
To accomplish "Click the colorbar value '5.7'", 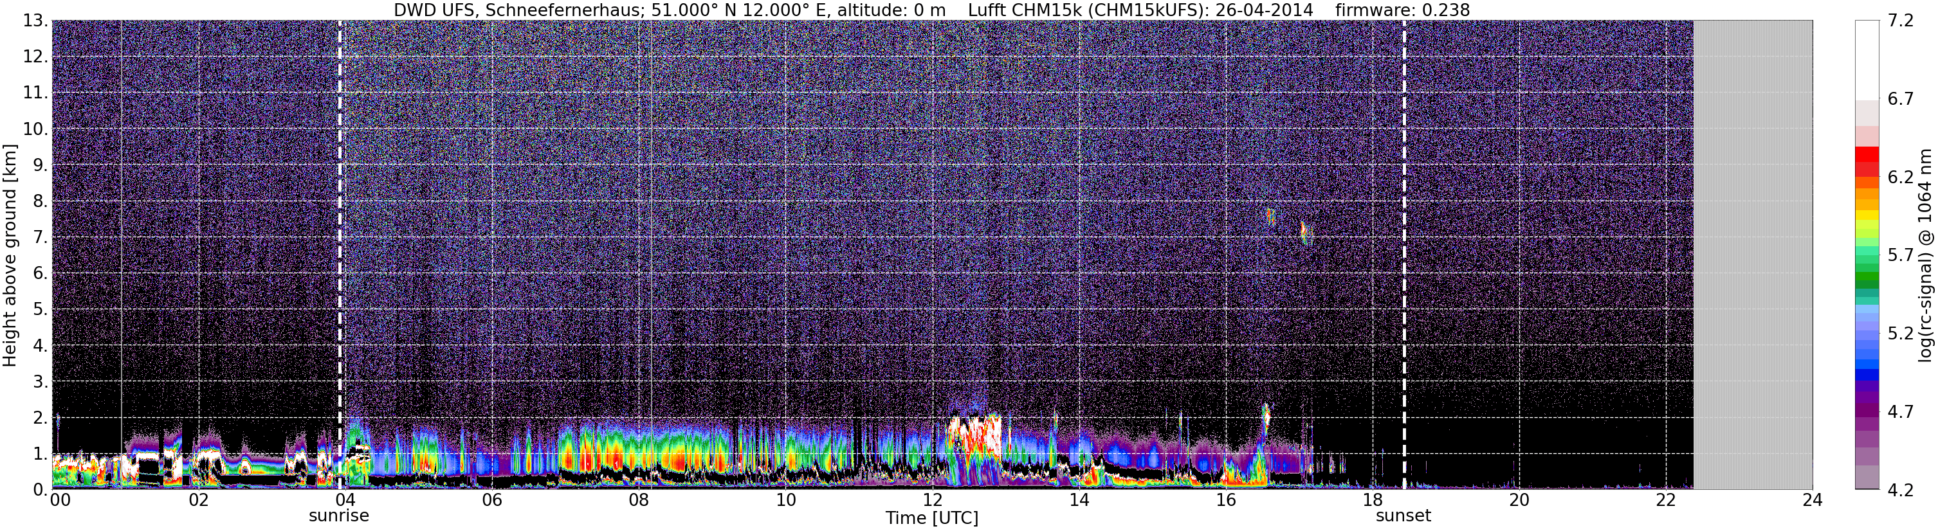I will 1901,256.
